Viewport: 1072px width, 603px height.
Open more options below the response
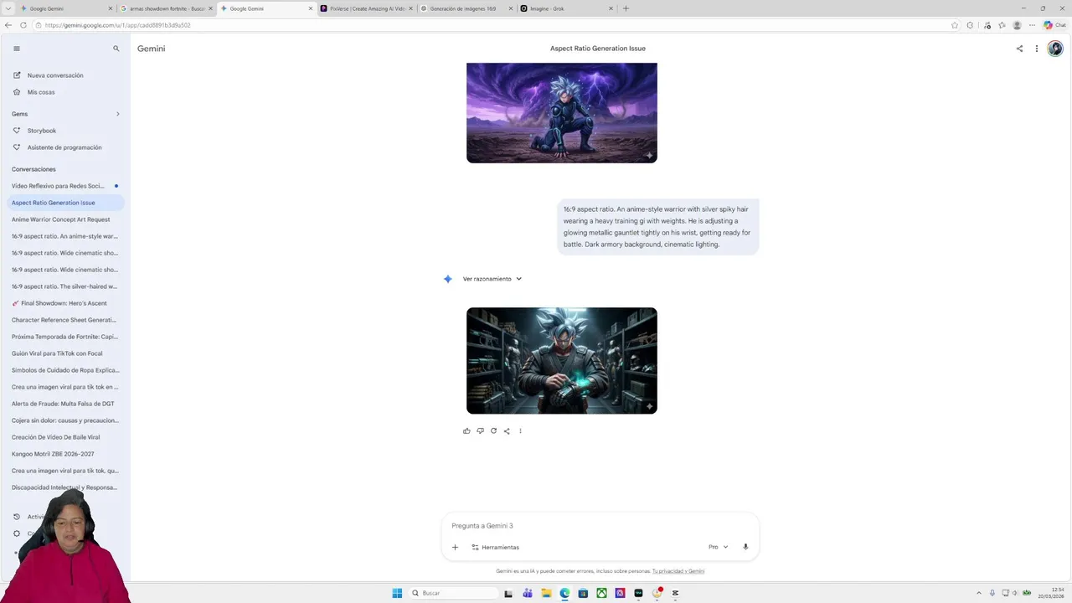(x=520, y=431)
